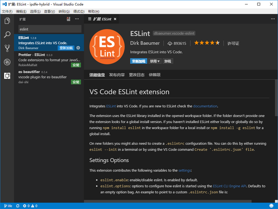
Task: Select es-beautifier extension in list
Action: pyautogui.click(x=49, y=77)
